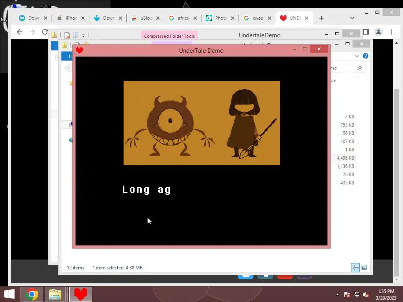403x302 pixels.
Task: Go back in Chrome
Action: point(20,32)
